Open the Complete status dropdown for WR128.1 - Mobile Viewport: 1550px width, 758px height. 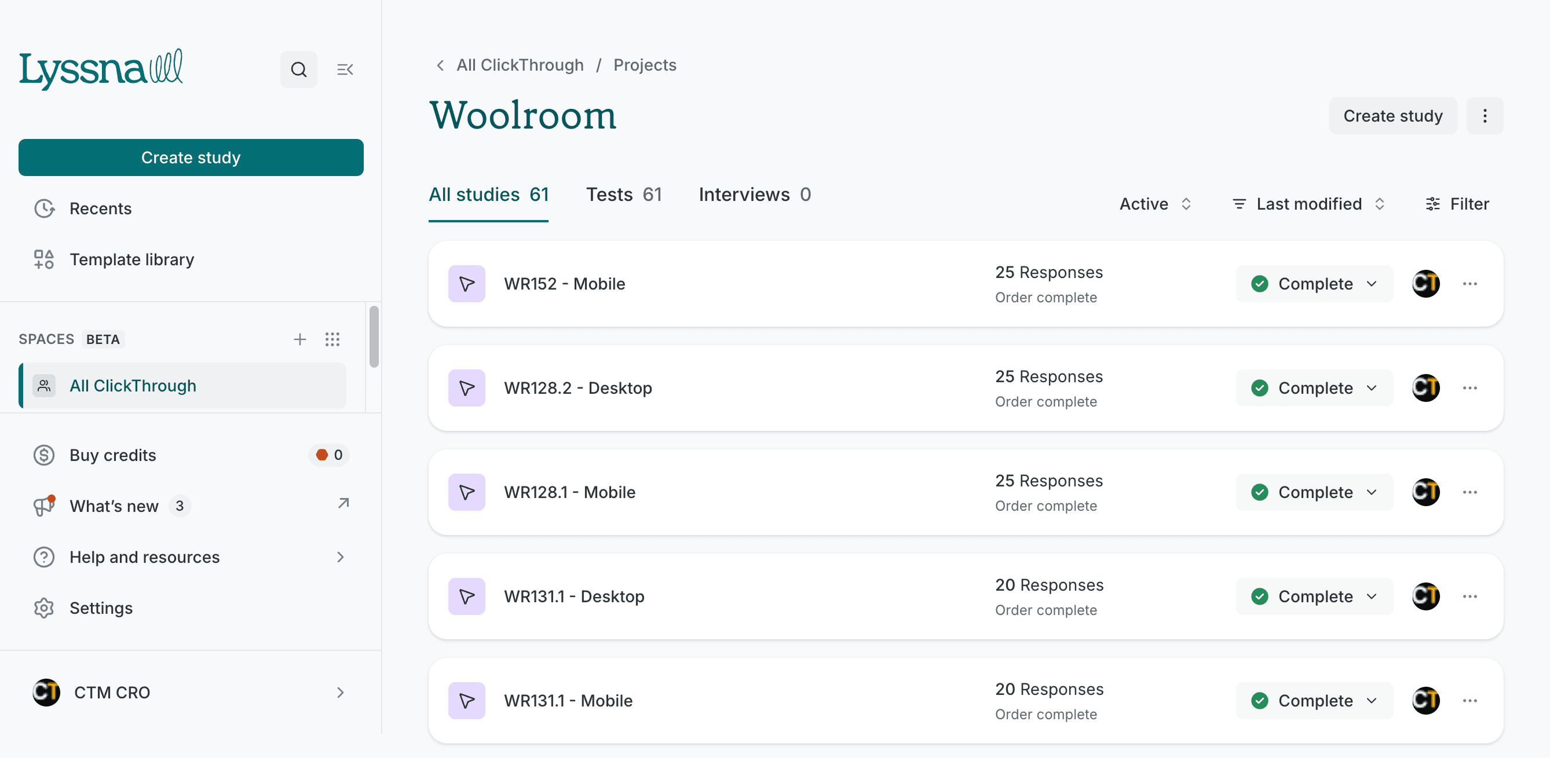tap(1314, 492)
